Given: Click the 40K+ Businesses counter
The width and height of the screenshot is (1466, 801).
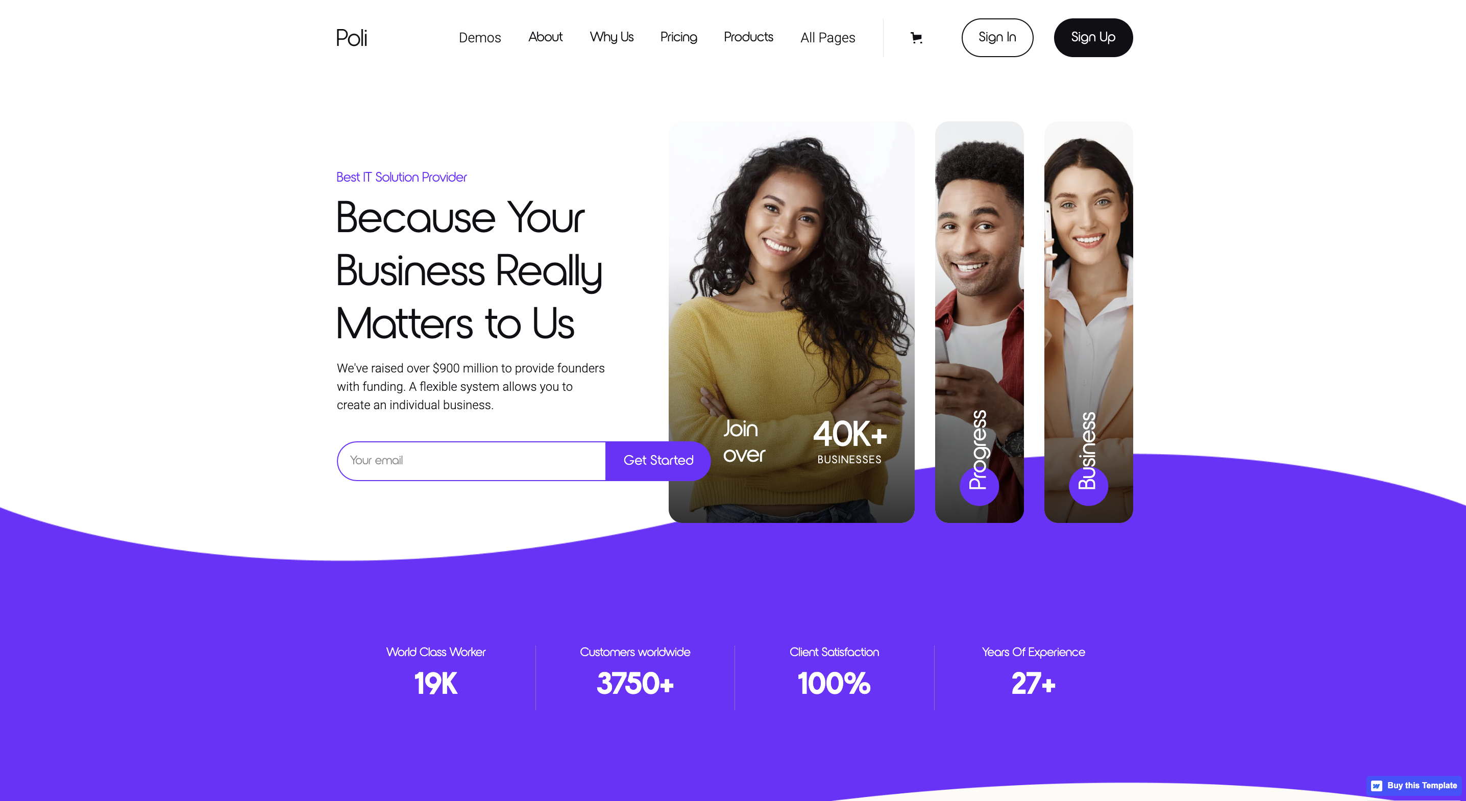Looking at the screenshot, I should pyautogui.click(x=850, y=441).
